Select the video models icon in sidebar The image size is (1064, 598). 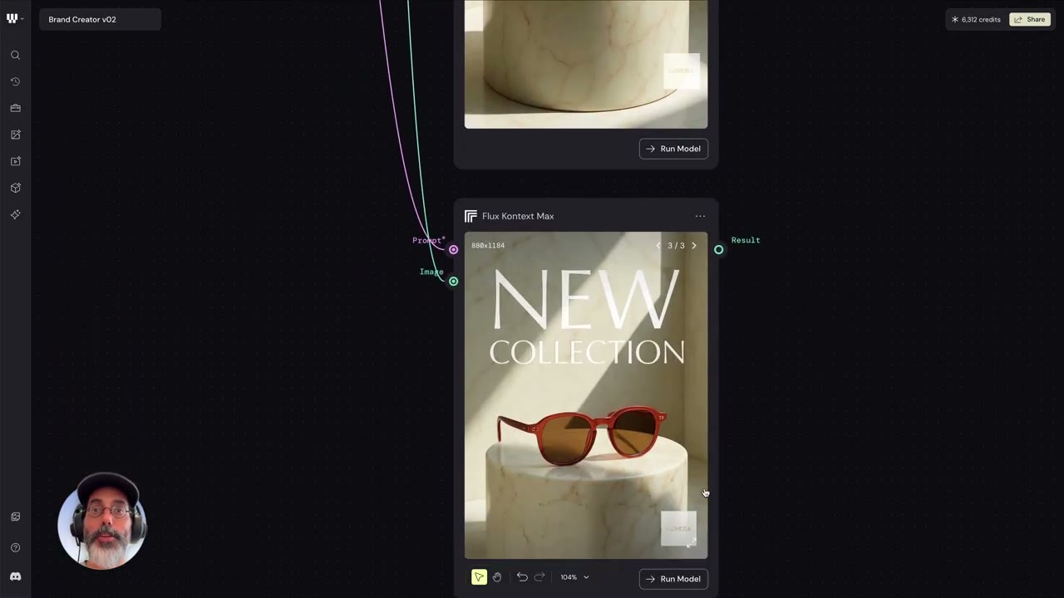pos(15,161)
